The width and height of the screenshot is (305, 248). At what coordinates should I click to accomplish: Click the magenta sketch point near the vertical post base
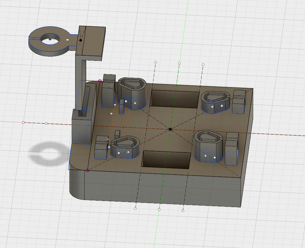click(100, 81)
